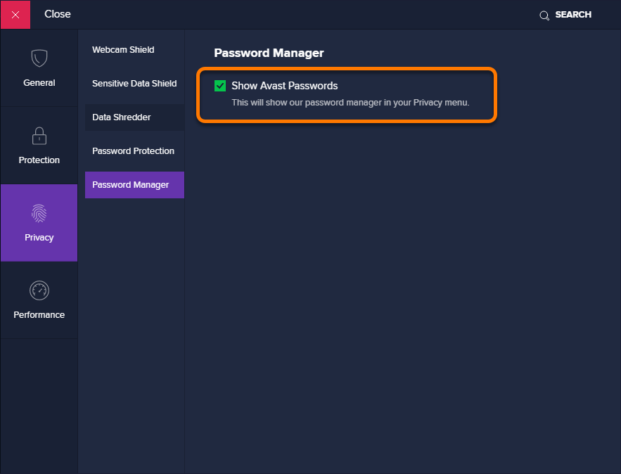
Task: Select the Privacy fingerprint icon
Action: (39, 213)
